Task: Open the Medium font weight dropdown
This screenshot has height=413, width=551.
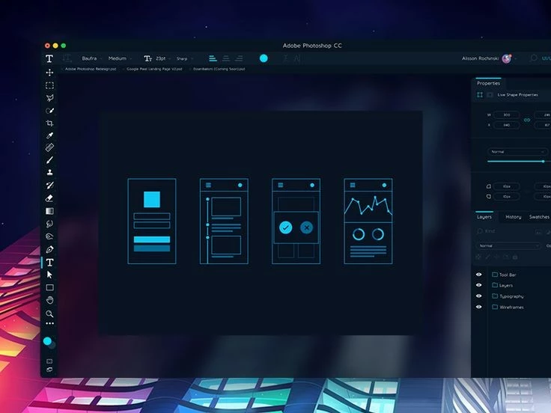Action: [x=120, y=58]
